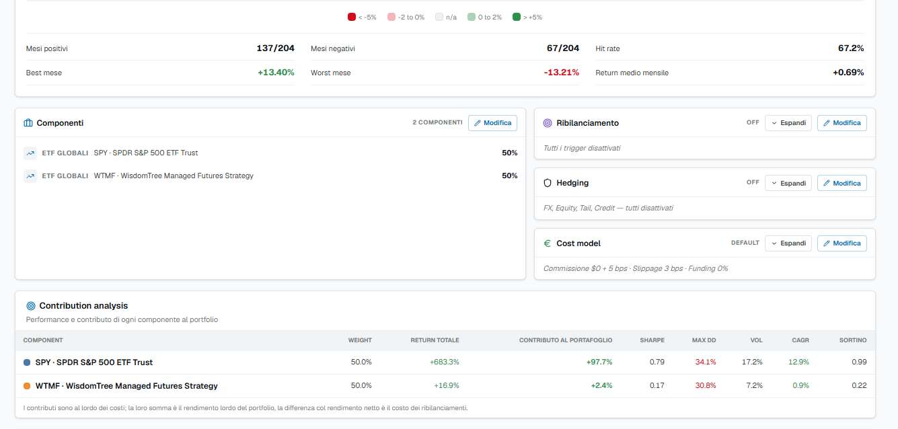Click Modifica in the Cost model card
The width and height of the screenshot is (898, 429).
[842, 243]
